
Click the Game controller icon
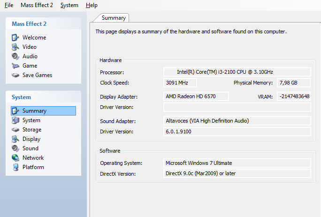tap(15, 66)
